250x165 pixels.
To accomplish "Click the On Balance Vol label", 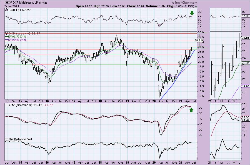I will coord(20,139).
